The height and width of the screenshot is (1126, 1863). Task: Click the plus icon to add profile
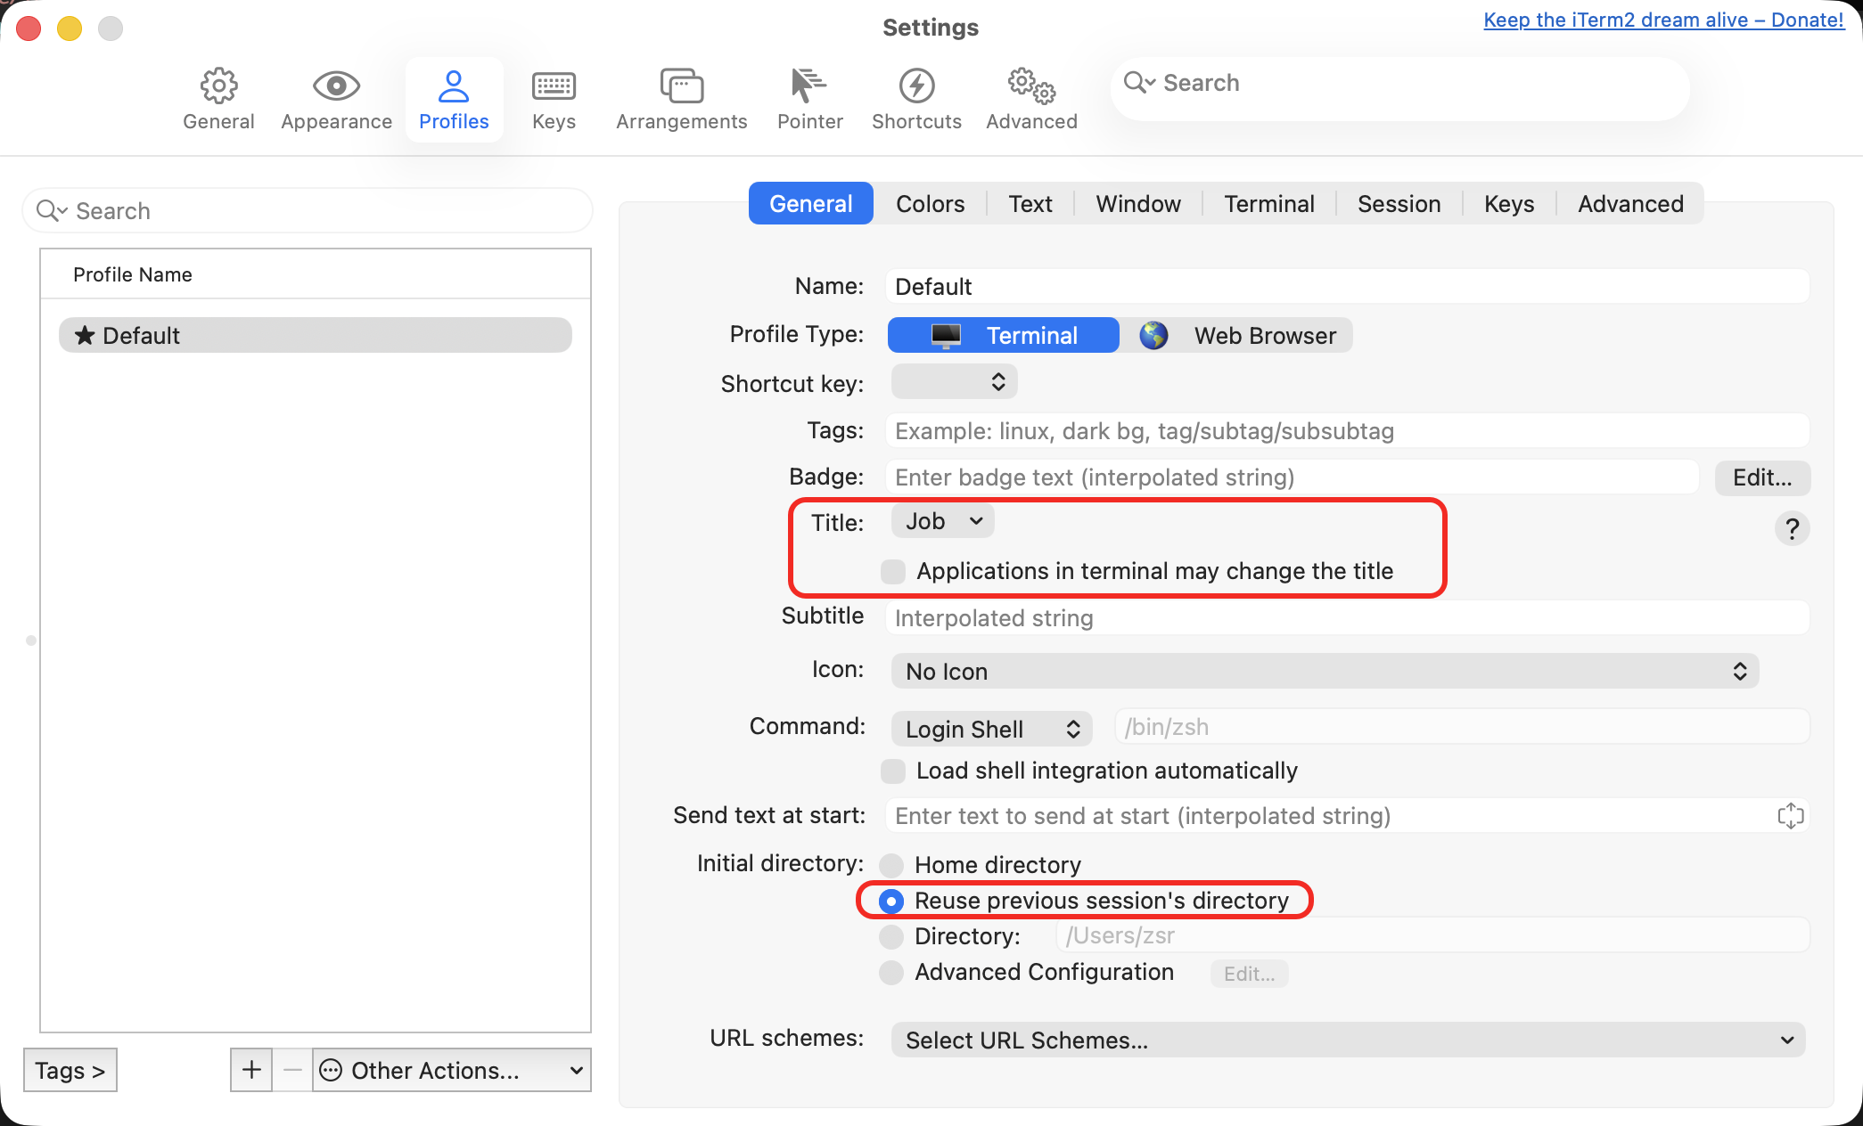tap(251, 1070)
